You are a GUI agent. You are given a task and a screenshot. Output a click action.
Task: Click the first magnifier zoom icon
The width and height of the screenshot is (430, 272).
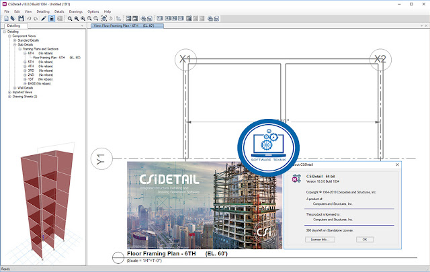(70, 19)
